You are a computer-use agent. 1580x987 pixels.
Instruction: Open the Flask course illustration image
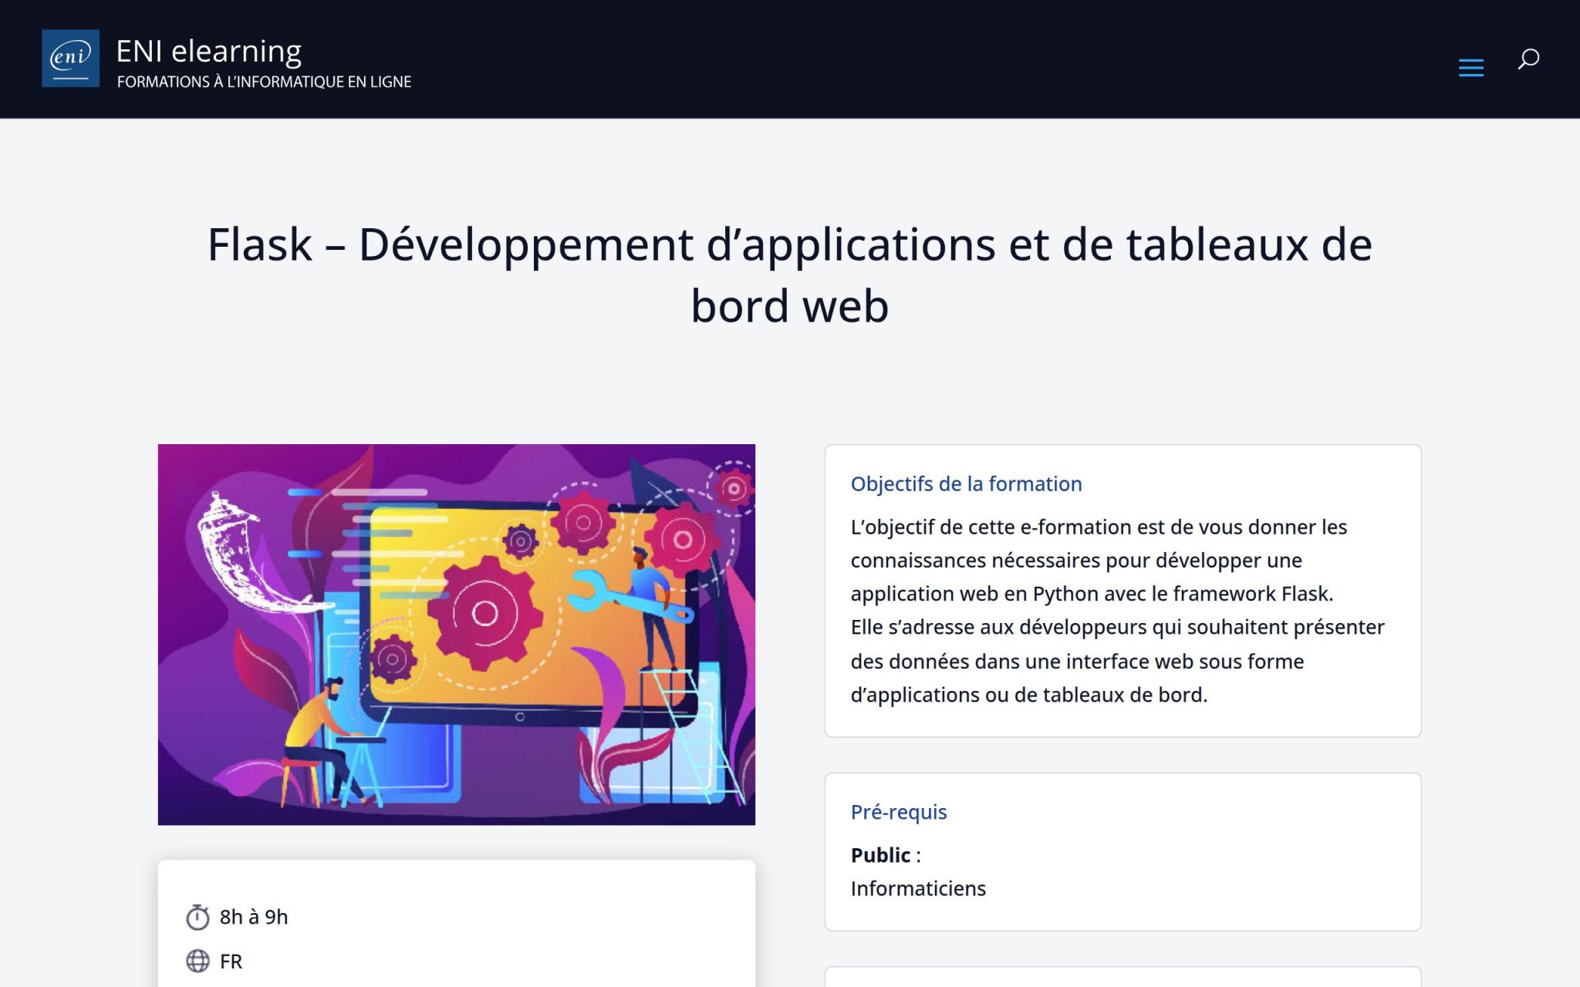coord(457,635)
